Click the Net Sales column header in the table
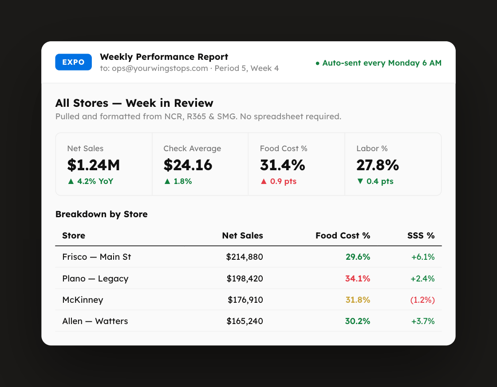 pyautogui.click(x=242, y=236)
